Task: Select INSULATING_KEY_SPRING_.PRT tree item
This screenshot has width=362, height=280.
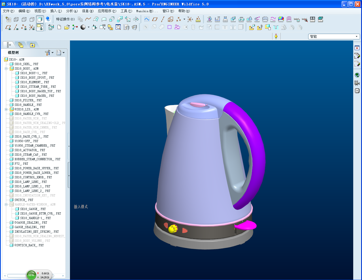Action: click(x=37, y=232)
